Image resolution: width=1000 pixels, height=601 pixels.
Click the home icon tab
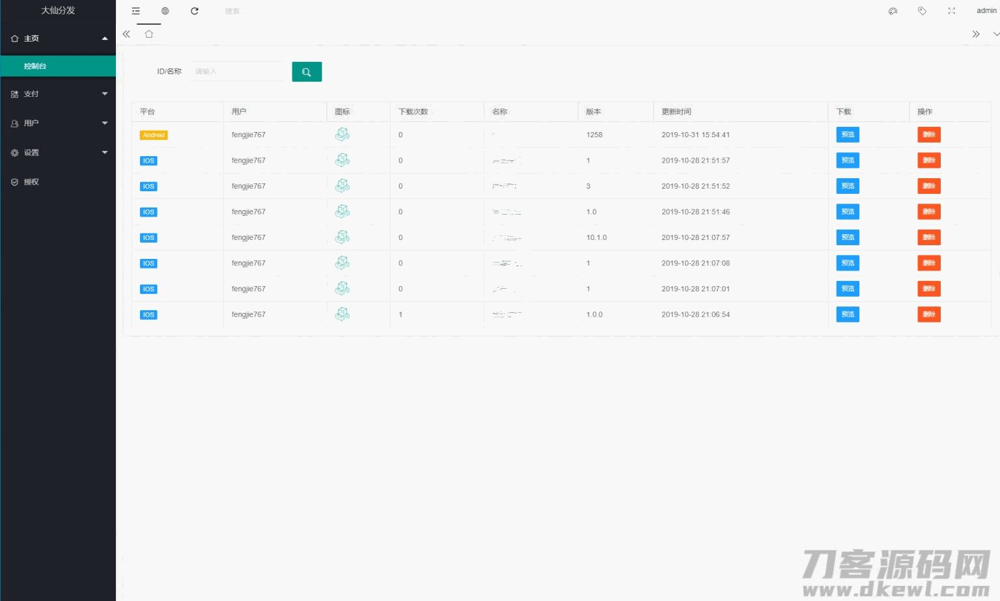click(x=149, y=34)
